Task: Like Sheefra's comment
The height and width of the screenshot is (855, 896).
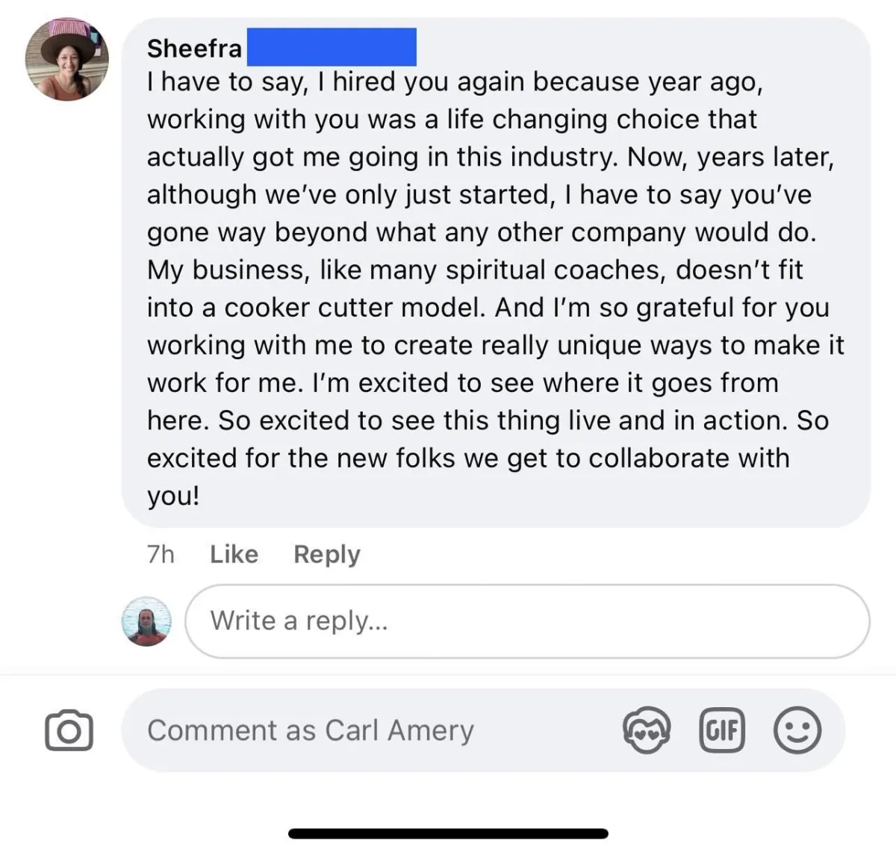Action: (234, 554)
